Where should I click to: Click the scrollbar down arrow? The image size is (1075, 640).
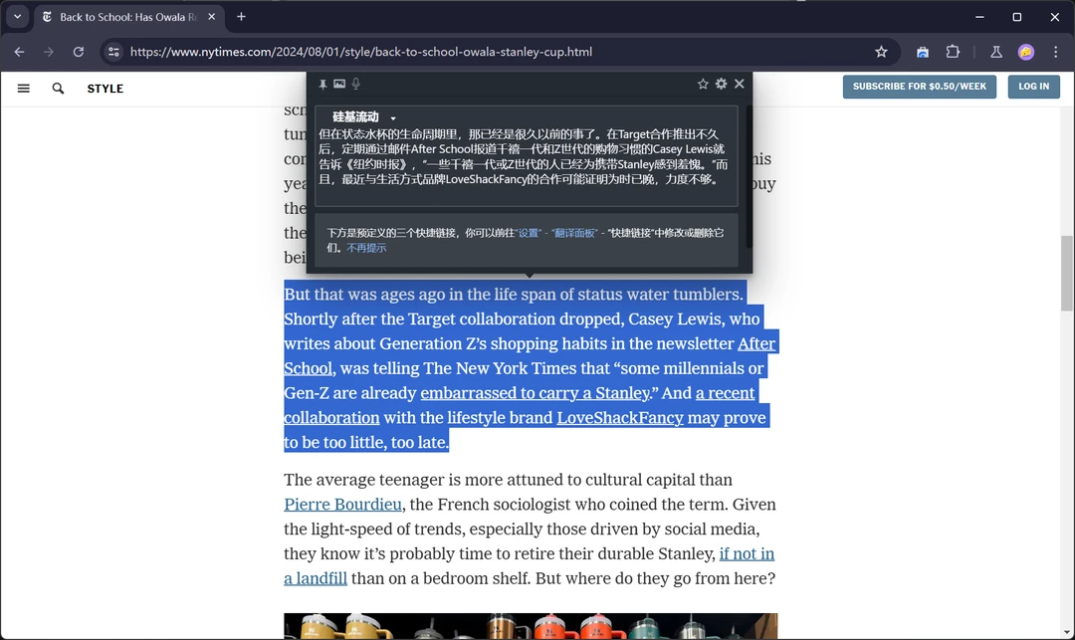(x=1067, y=632)
